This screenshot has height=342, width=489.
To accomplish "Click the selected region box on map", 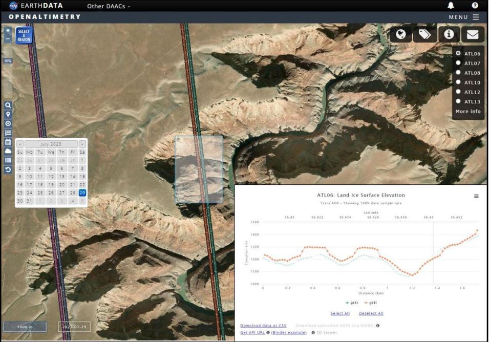I will point(199,169).
